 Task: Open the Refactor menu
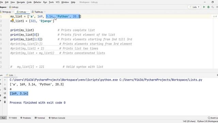(x=37, y=2)
